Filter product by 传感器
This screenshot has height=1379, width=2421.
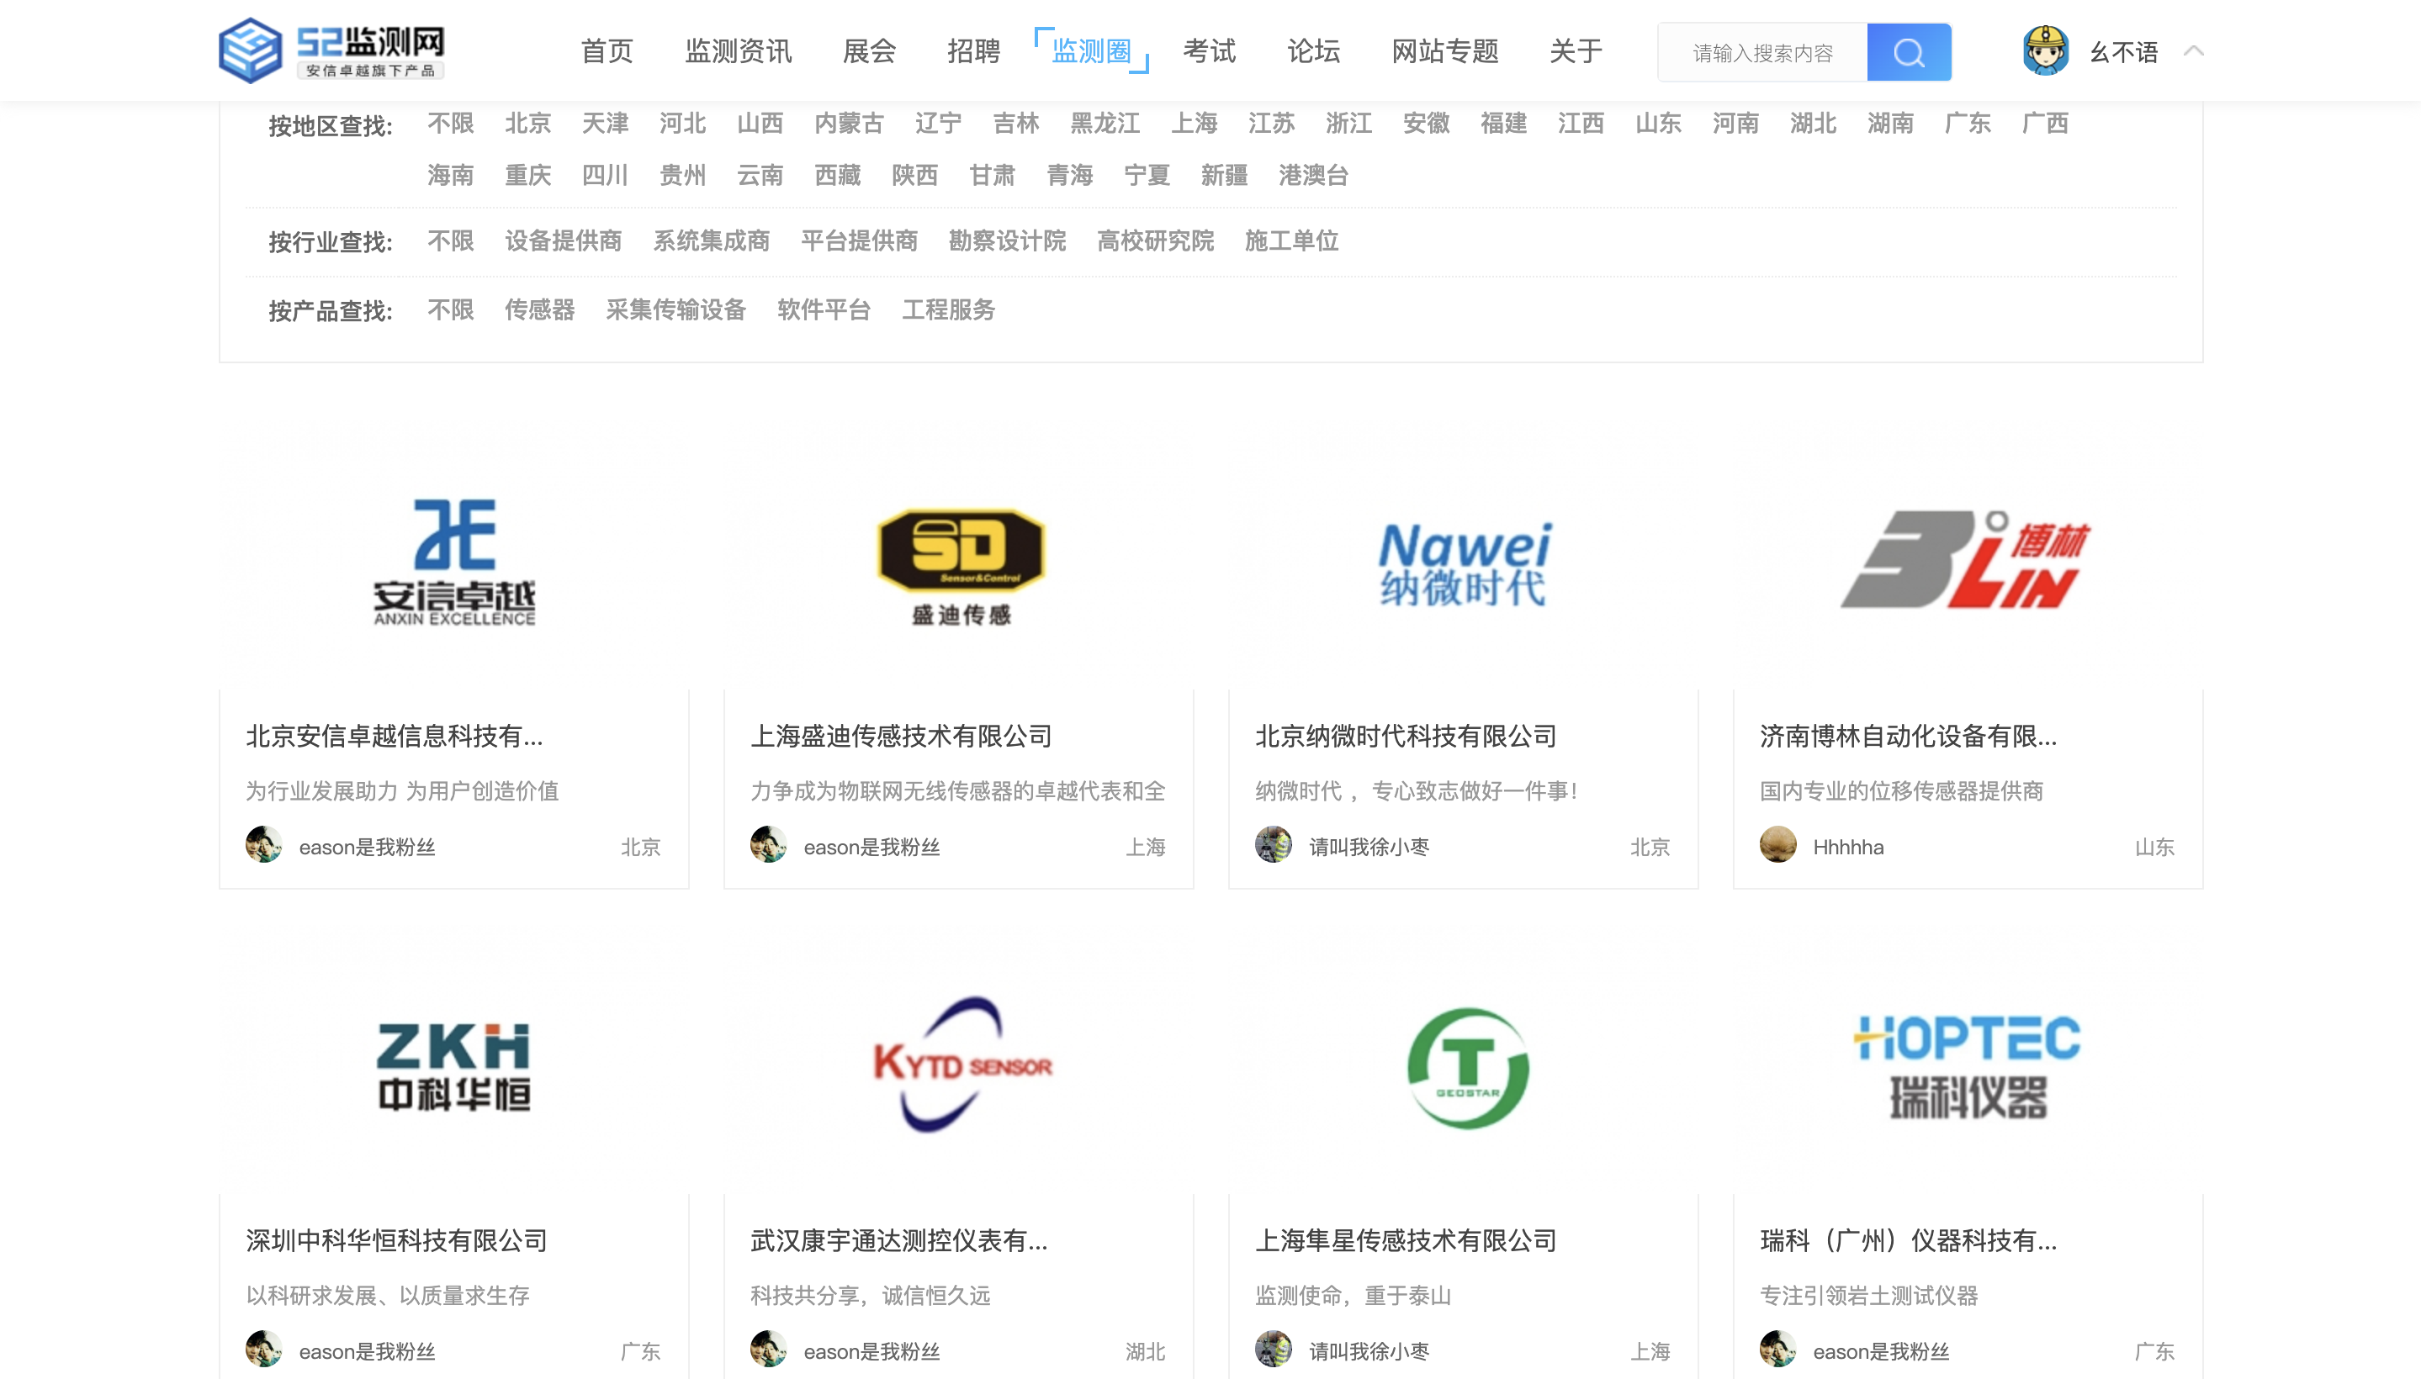coord(539,309)
